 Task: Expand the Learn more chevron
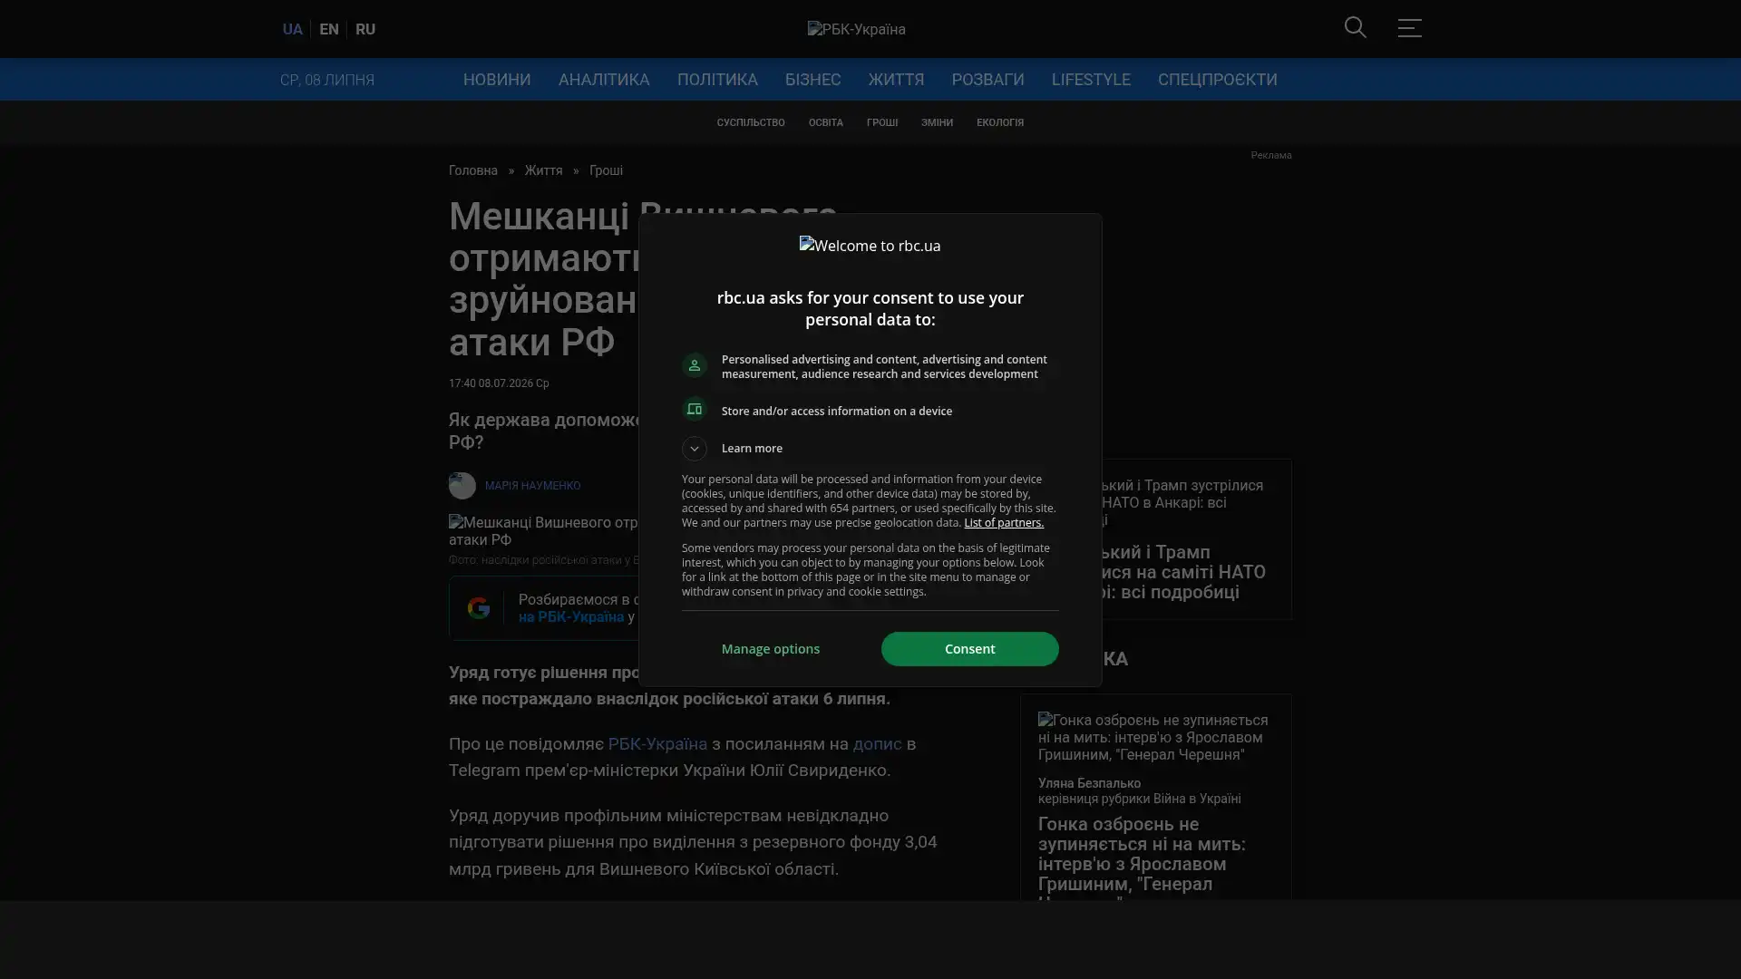coord(695,449)
